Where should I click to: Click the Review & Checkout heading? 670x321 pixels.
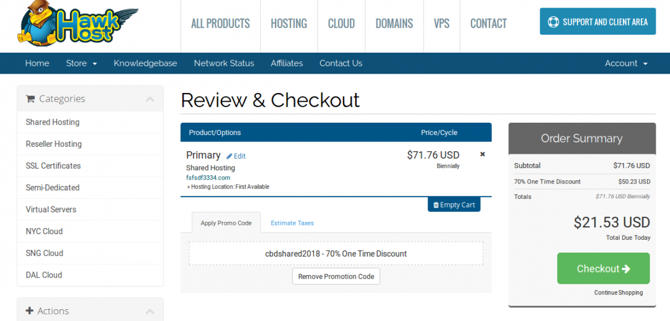click(270, 100)
